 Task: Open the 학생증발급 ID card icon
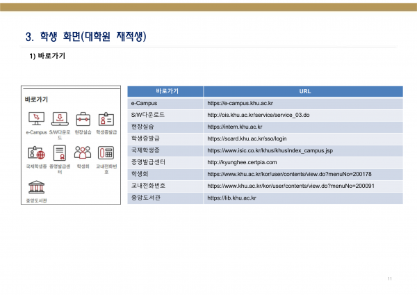tap(106, 119)
